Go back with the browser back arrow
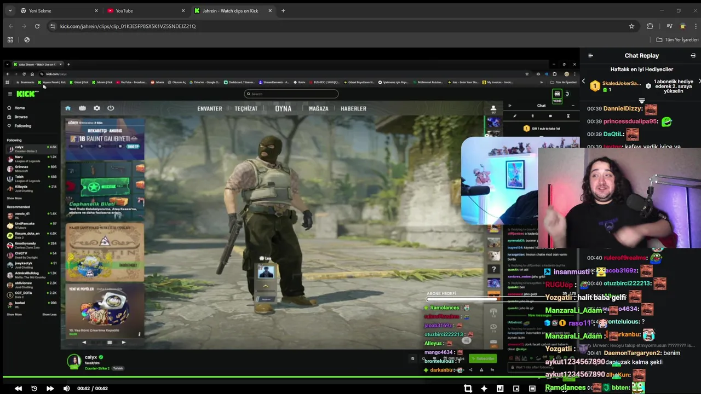 10,26
